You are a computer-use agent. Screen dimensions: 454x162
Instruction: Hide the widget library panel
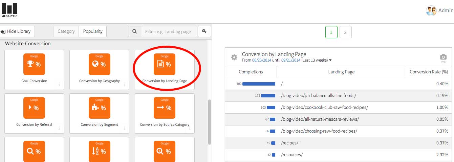tap(16, 31)
